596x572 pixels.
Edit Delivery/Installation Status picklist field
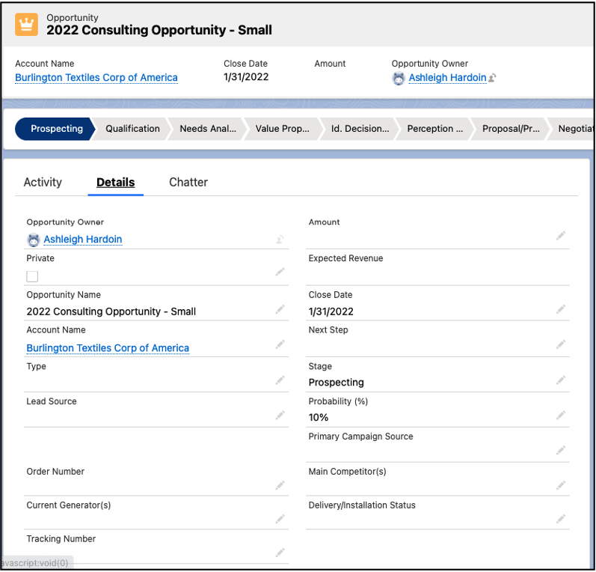[561, 519]
